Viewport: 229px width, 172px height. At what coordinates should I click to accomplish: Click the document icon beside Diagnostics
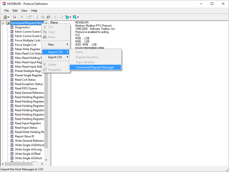(x=12, y=28)
